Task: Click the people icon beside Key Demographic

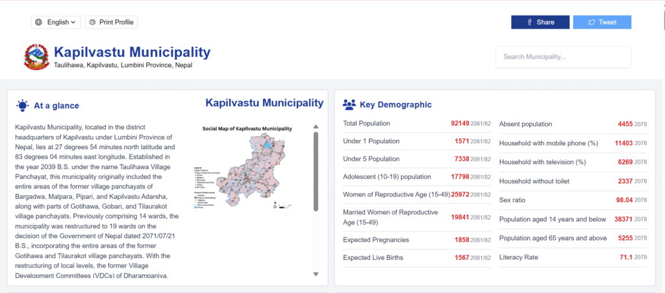Action: point(349,104)
